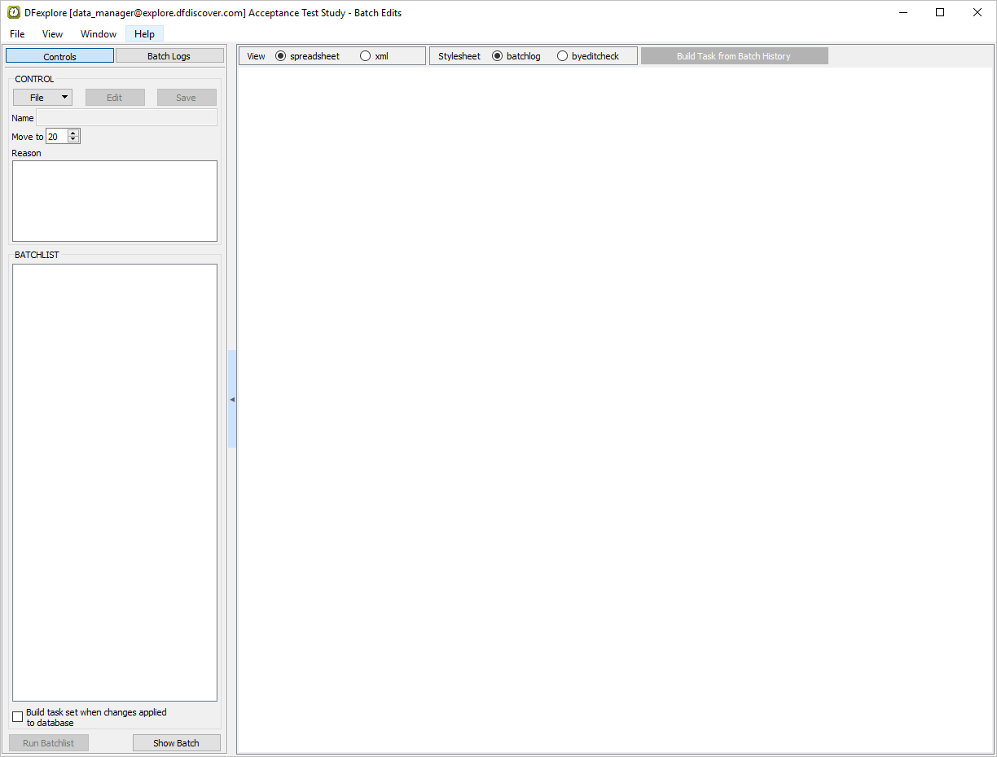This screenshot has height=757, width=997.
Task: Select the xml view radio button
Action: pyautogui.click(x=365, y=56)
